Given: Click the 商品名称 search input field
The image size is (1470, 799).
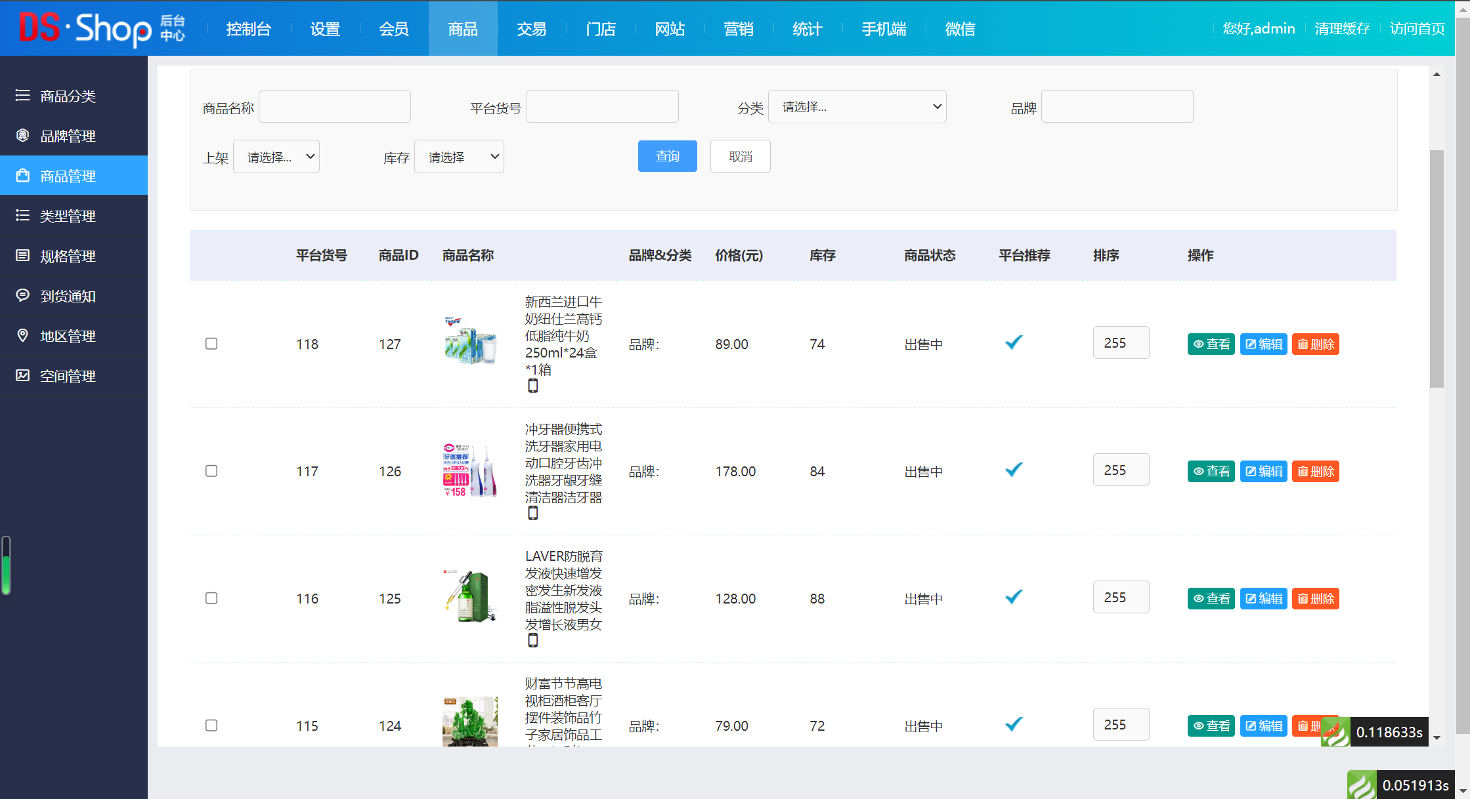Looking at the screenshot, I should (335, 107).
